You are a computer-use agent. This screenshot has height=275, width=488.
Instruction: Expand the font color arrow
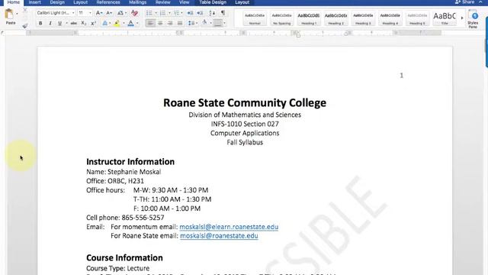[137, 24]
